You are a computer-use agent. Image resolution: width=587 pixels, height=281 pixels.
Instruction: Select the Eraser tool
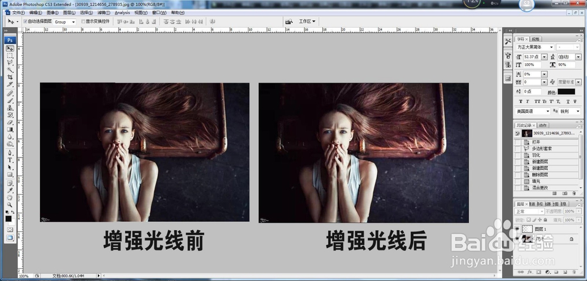pos(10,122)
